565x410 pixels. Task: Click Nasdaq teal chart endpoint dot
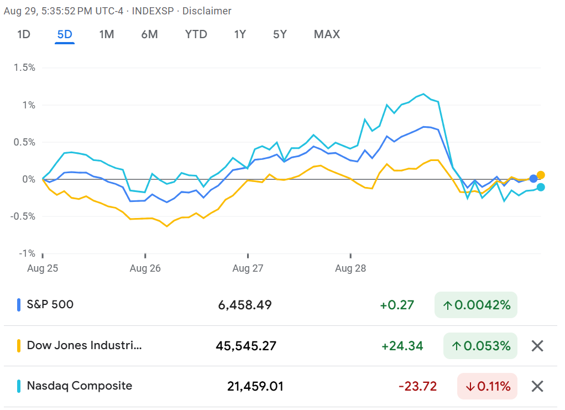[x=541, y=187]
